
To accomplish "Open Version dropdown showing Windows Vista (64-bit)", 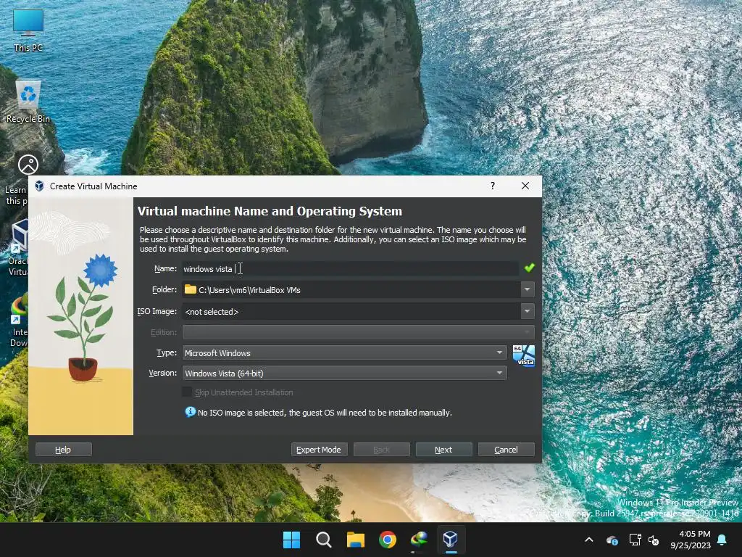I will [x=344, y=373].
